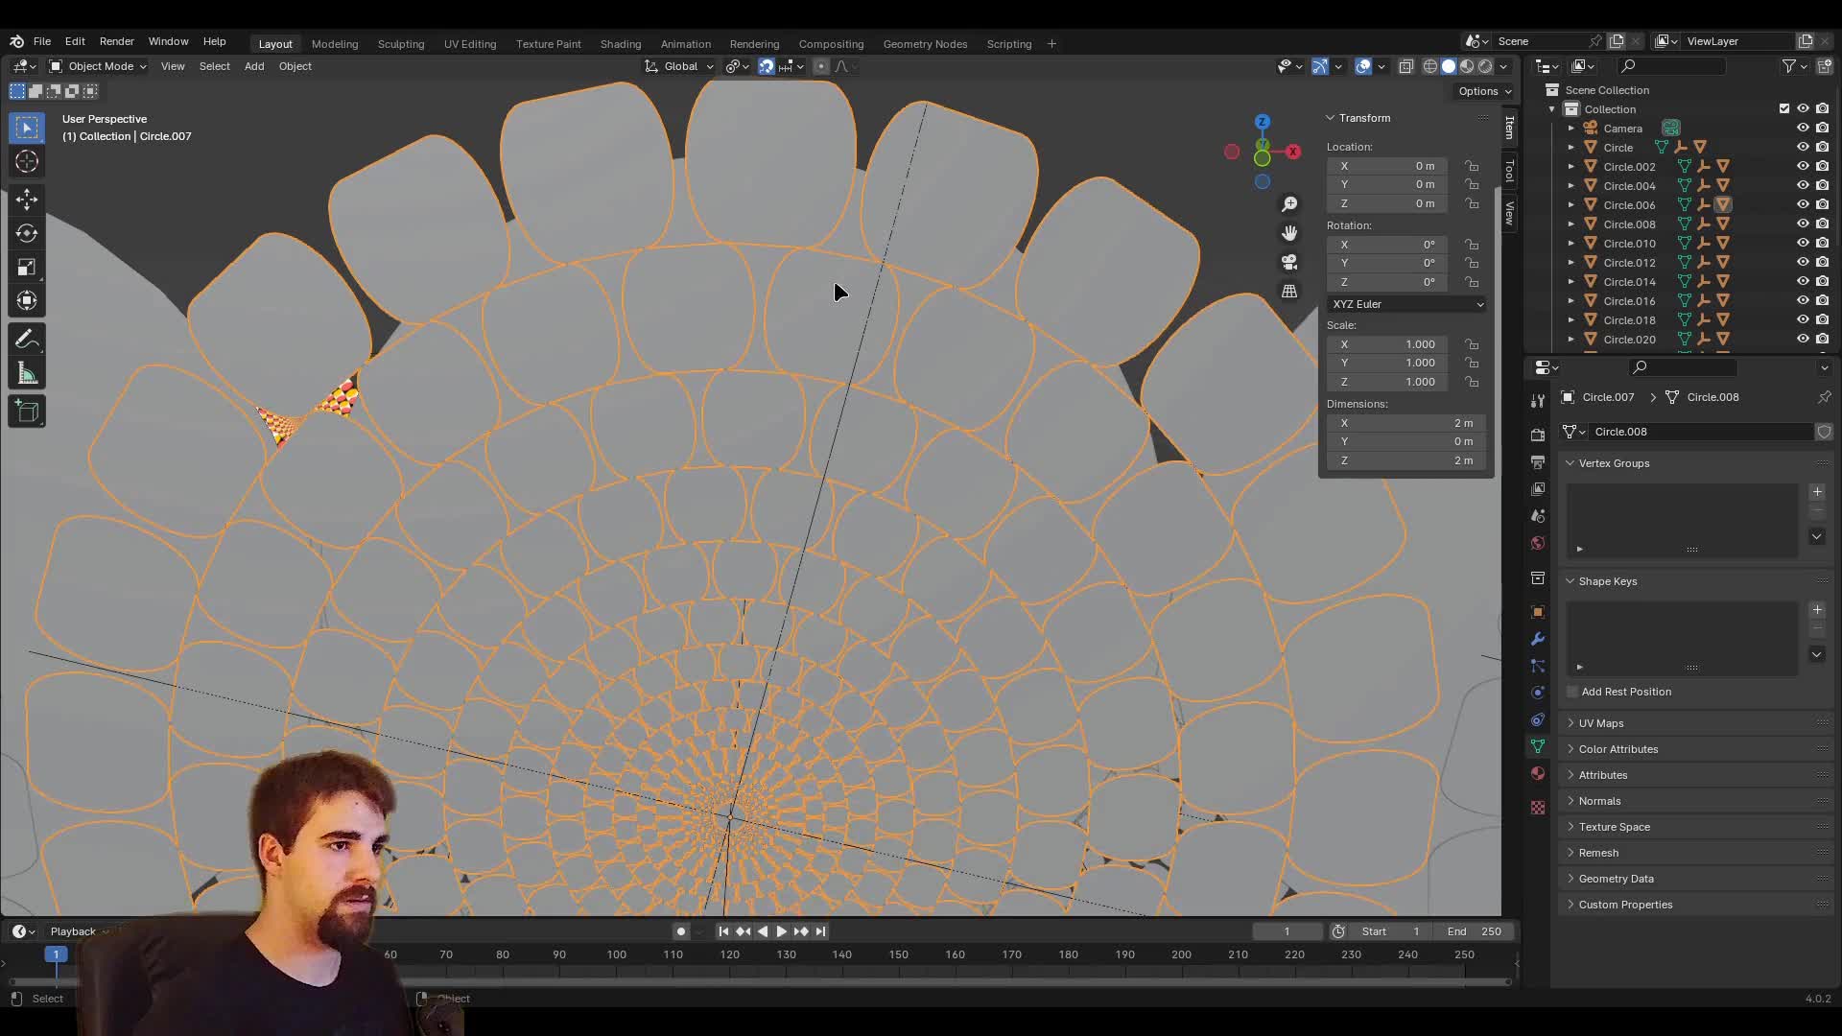Hide Circle.010 with its eye icon
The image size is (1842, 1036).
pyautogui.click(x=1803, y=243)
